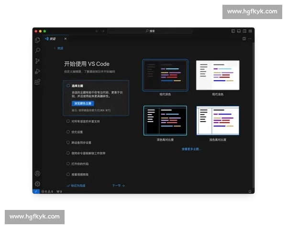Viewport: 287px width, 229px height.
Task: Click the remote window indicator in status bar
Action: (x=36, y=191)
